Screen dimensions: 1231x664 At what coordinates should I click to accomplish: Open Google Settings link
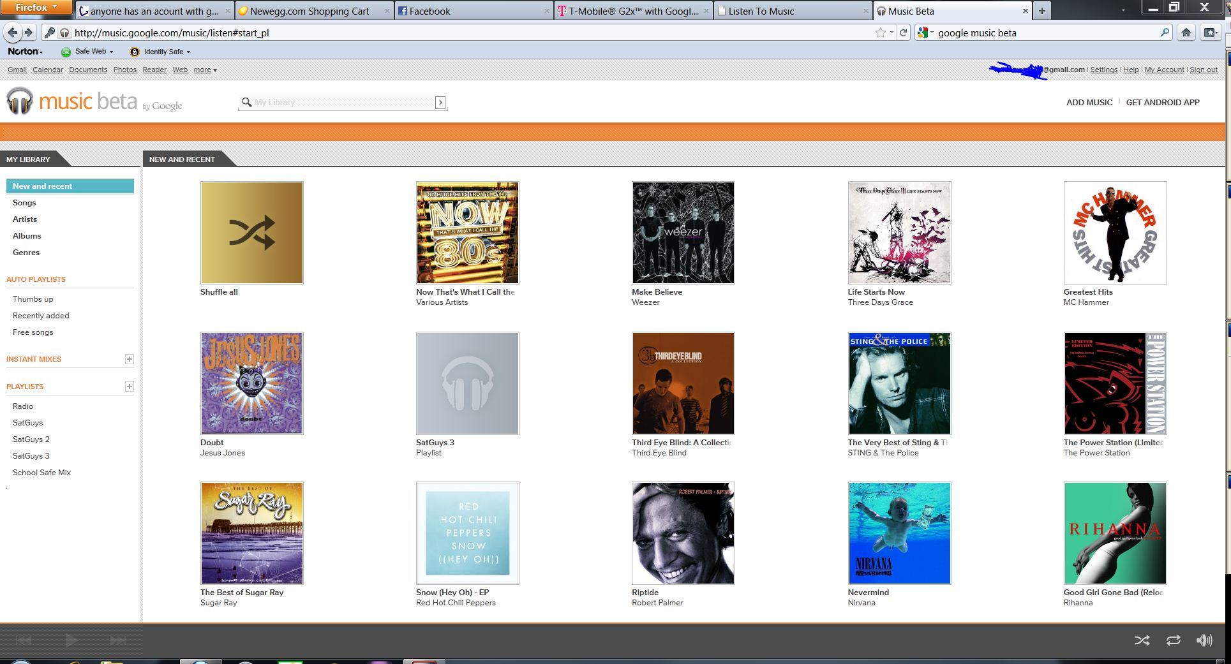coord(1103,70)
